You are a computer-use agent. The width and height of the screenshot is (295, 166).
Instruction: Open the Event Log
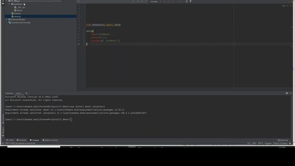283,140
